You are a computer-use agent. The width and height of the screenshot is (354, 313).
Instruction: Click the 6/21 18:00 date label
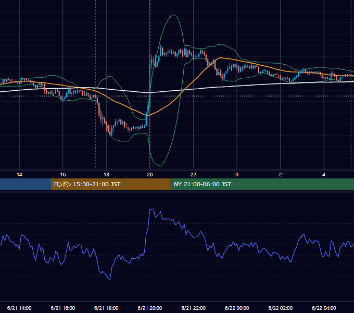coord(106,308)
